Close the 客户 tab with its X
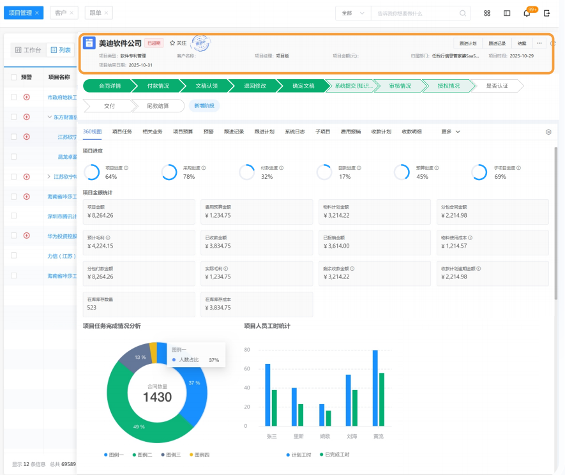This screenshot has height=475, width=565. [x=72, y=13]
